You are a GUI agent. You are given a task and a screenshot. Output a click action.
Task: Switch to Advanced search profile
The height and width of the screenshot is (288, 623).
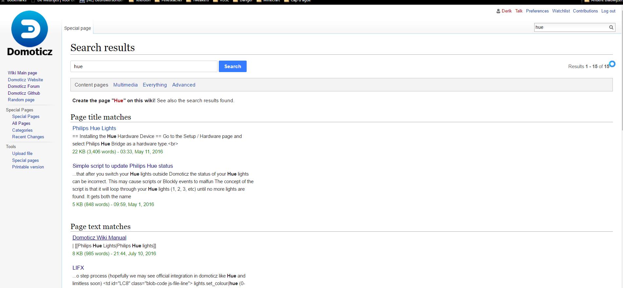click(x=184, y=85)
